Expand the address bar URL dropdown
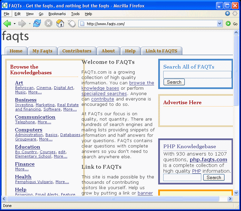This screenshot has height=211, width=241. point(220,24)
